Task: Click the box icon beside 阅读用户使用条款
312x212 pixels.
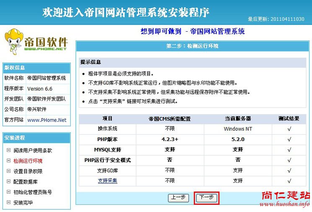Action: [9, 151]
